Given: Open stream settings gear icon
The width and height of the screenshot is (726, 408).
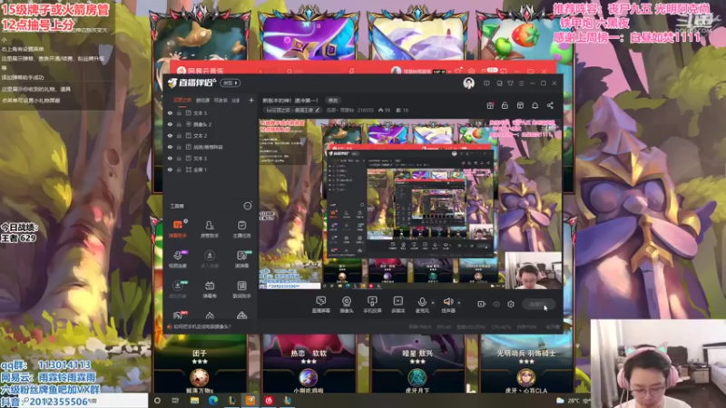Looking at the screenshot, I should click(x=511, y=305).
